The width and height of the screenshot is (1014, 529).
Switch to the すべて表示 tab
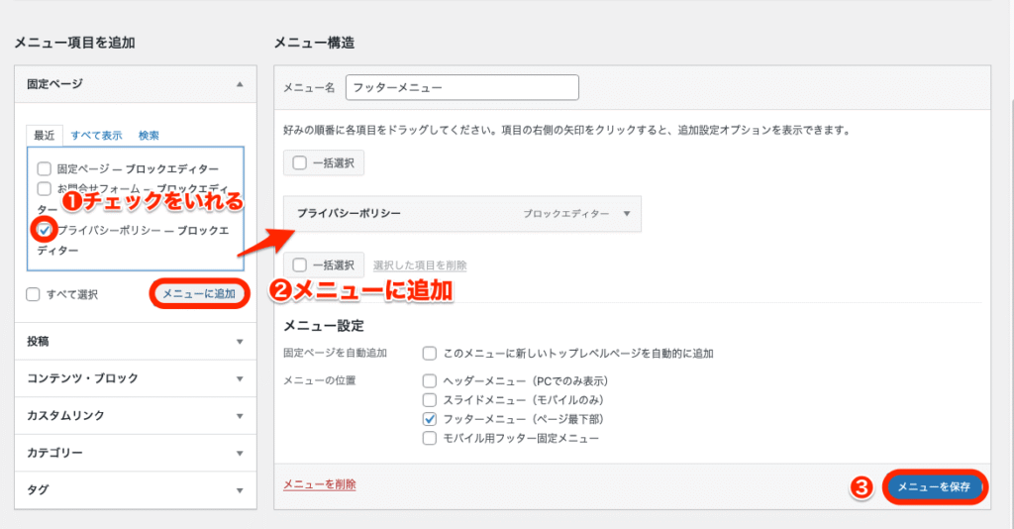tap(96, 136)
